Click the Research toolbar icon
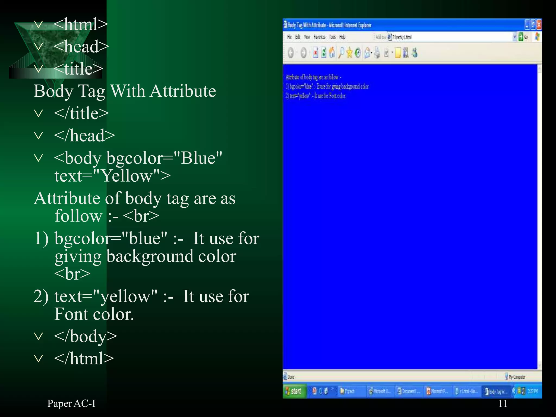Screen dimensions: 556x417 click(406, 53)
